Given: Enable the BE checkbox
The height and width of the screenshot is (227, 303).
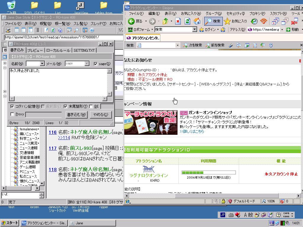Looking at the screenshot, I should (x=91, y=106).
